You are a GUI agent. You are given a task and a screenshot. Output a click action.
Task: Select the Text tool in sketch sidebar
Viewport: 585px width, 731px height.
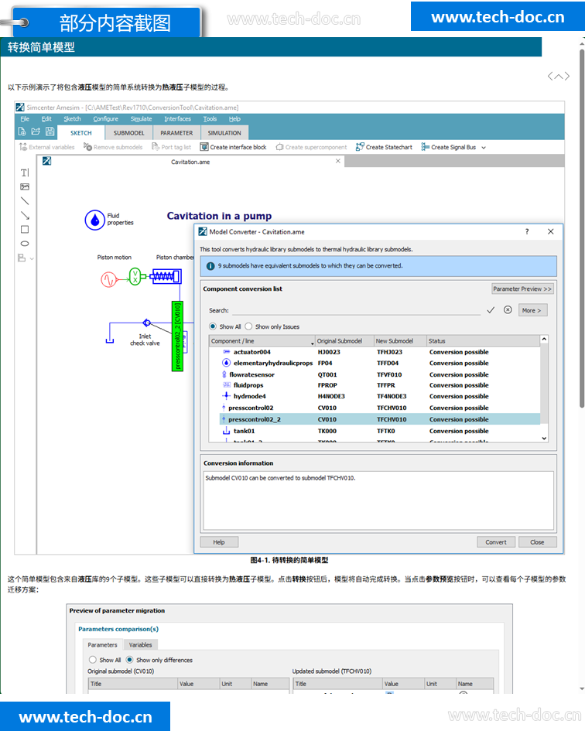[x=25, y=173]
